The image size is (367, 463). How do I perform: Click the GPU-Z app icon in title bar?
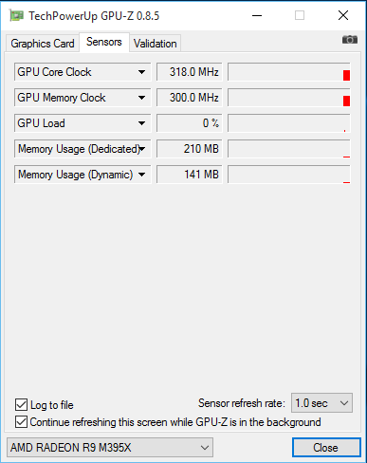point(16,15)
